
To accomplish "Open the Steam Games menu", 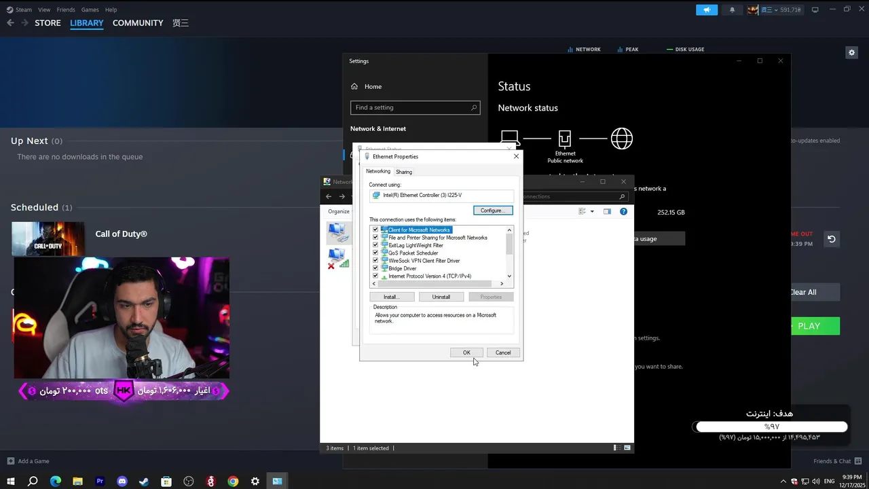I will pyautogui.click(x=90, y=10).
